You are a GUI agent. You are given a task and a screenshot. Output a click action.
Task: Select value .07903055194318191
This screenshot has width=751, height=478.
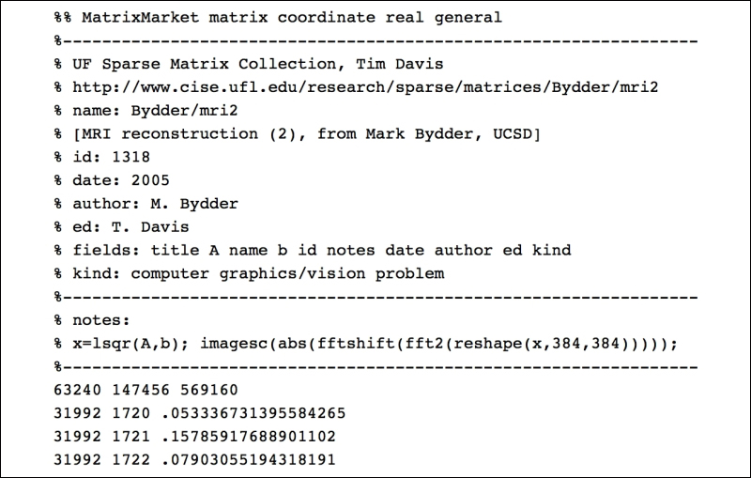tap(249, 460)
